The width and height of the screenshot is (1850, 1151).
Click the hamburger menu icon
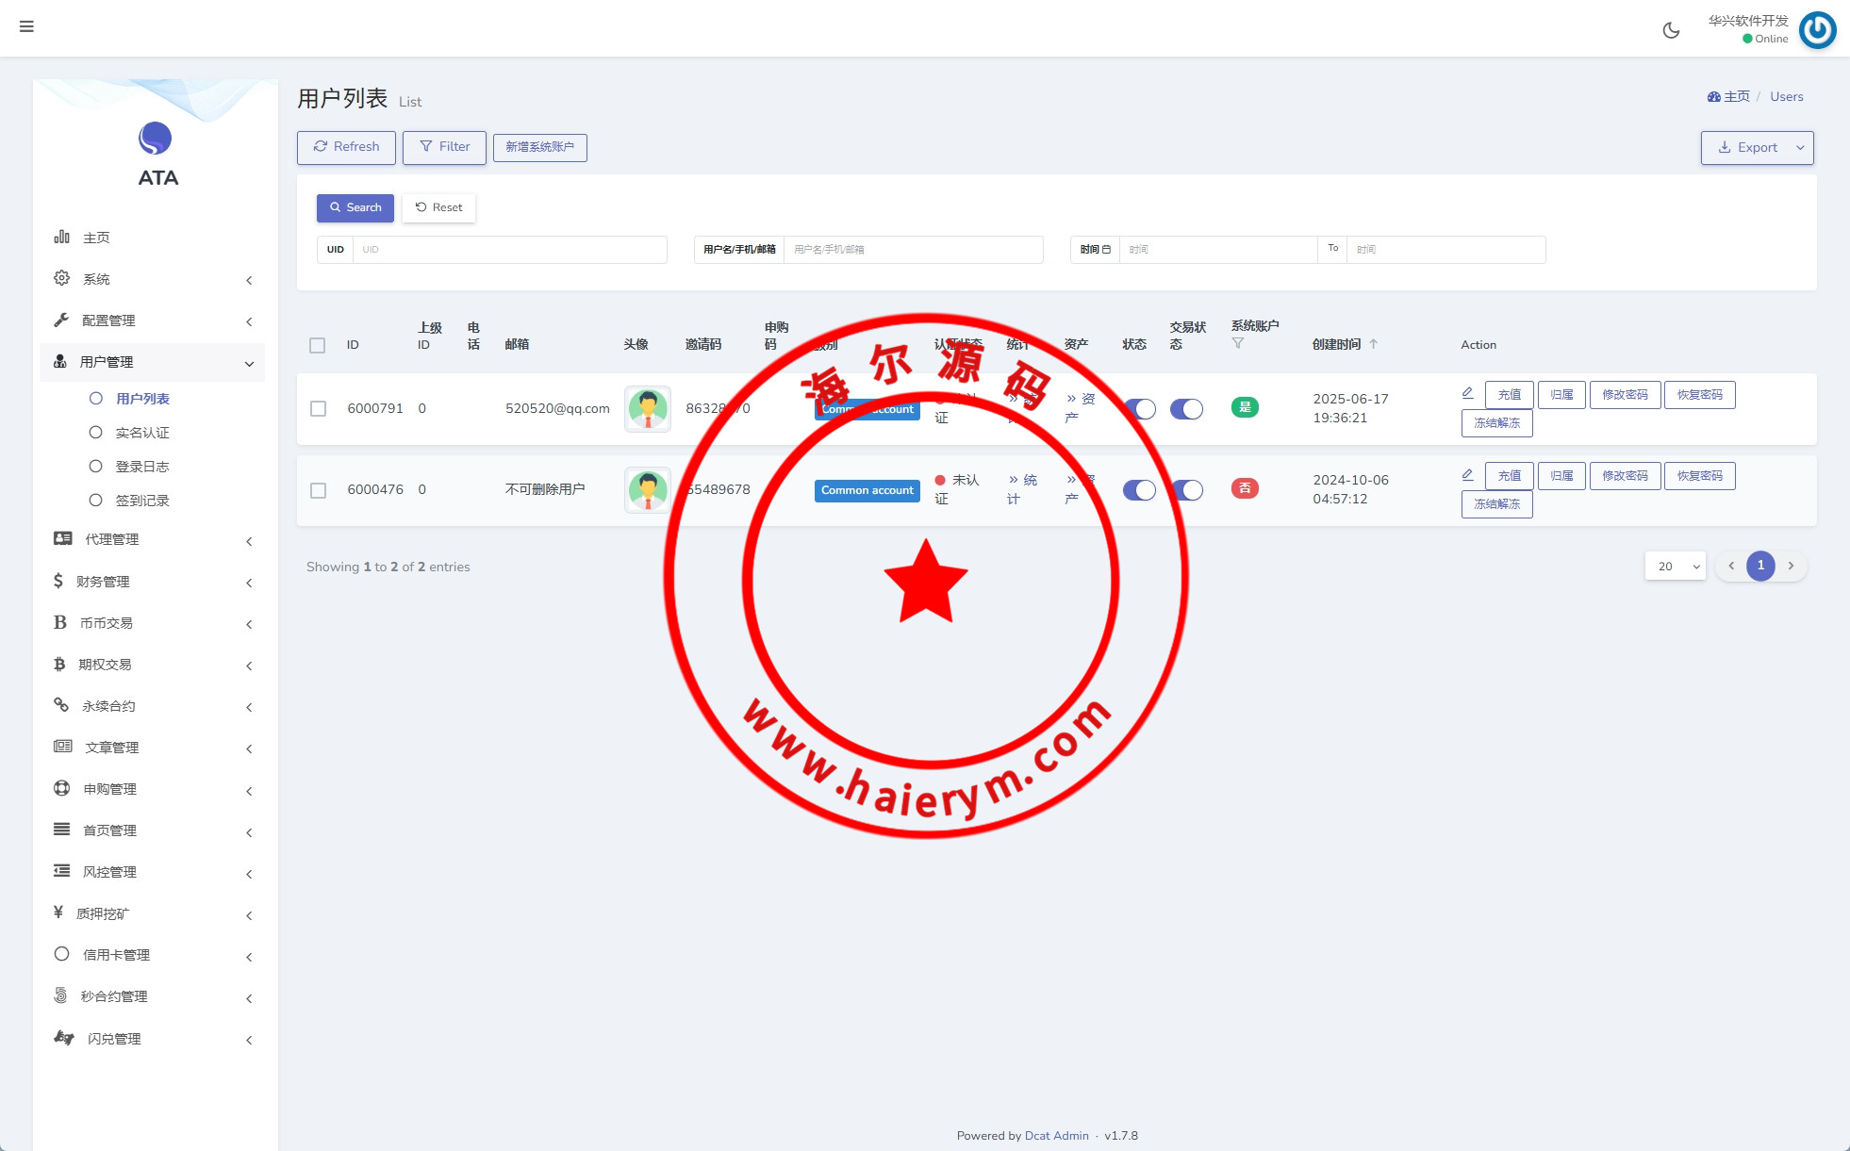(26, 26)
